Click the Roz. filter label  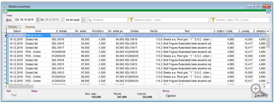(9, 20)
